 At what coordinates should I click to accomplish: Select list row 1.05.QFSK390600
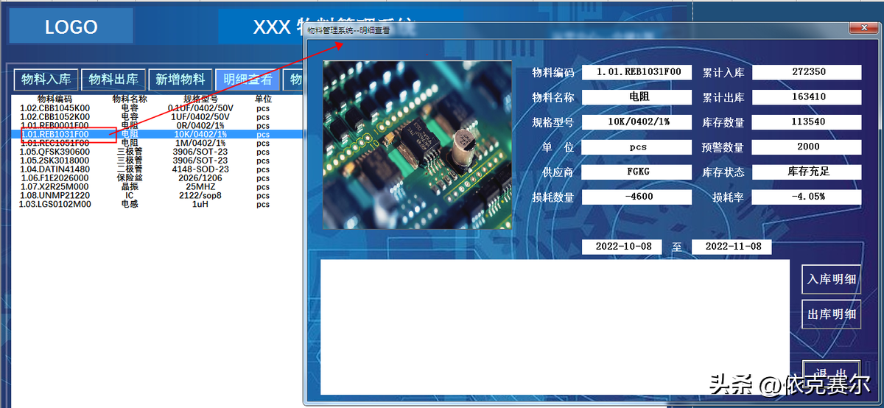pos(158,152)
